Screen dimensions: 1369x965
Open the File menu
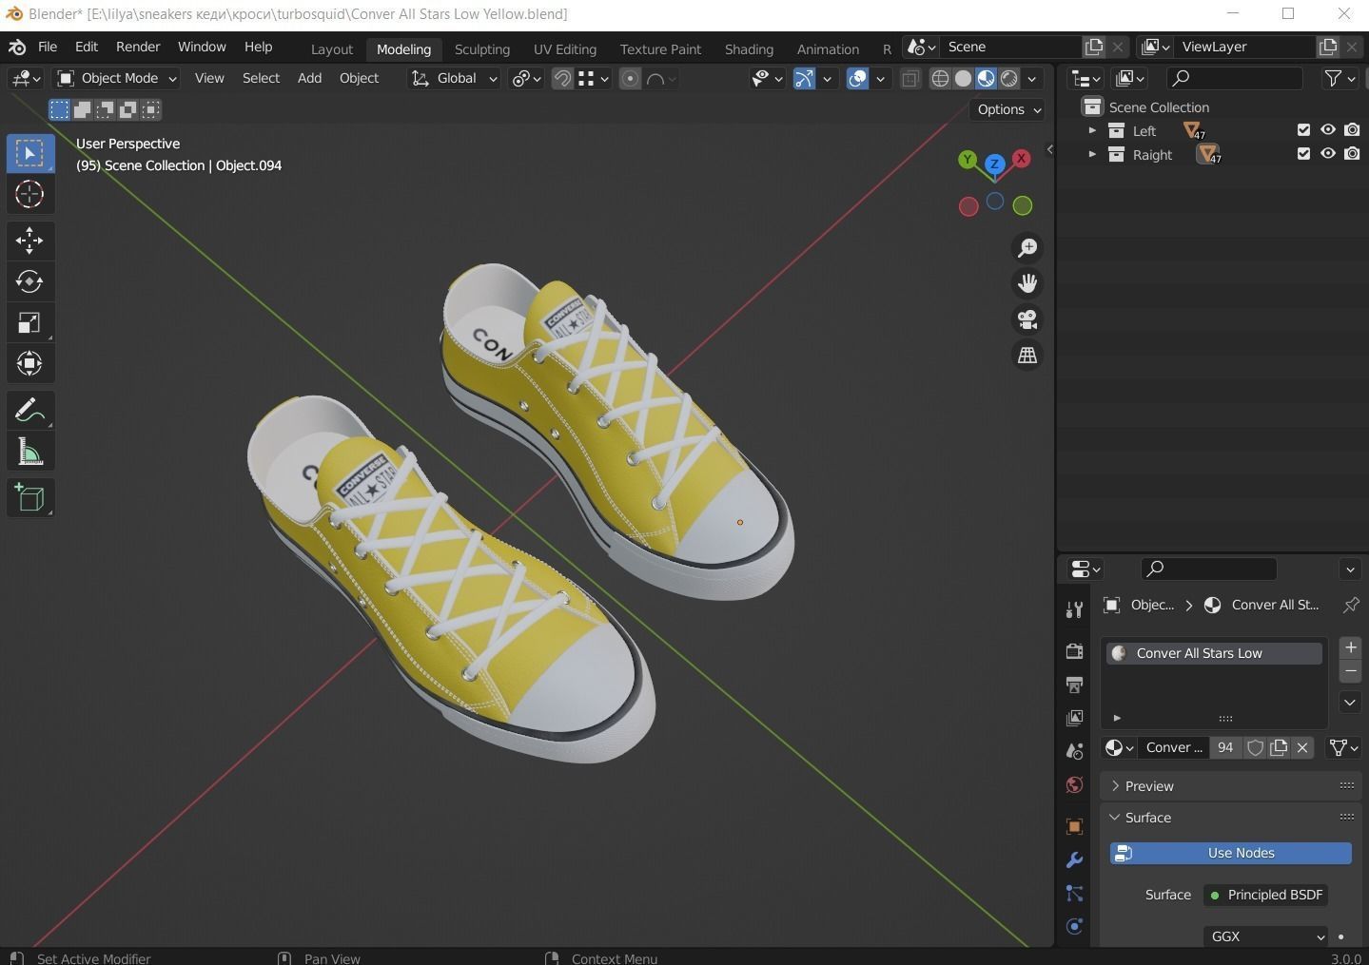[x=47, y=47]
